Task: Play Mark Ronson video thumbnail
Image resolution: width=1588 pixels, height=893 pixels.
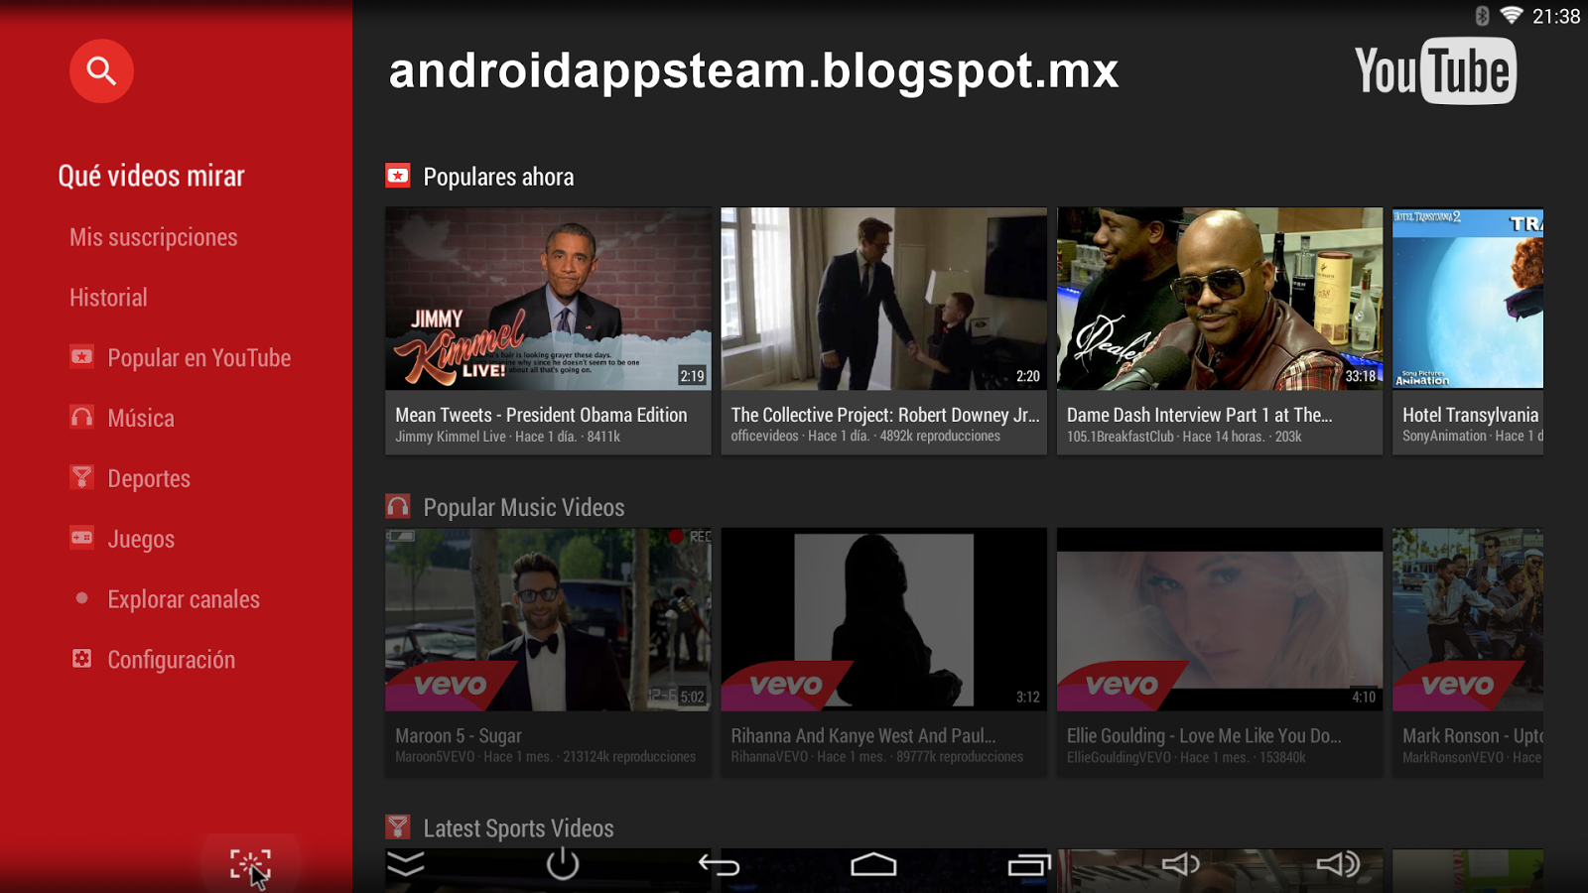Action: (x=1468, y=619)
